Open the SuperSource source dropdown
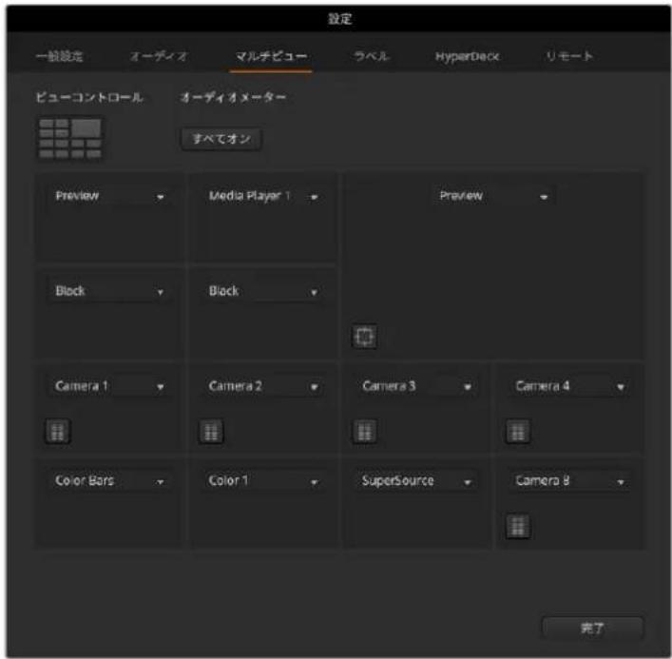The image size is (672, 659). [416, 481]
